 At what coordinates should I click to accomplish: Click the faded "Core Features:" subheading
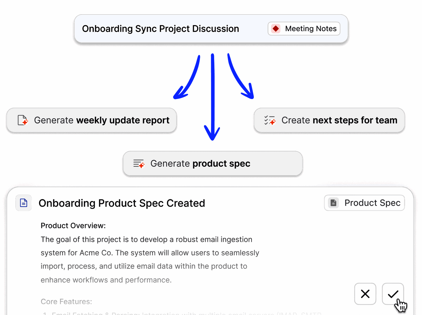pos(66,302)
